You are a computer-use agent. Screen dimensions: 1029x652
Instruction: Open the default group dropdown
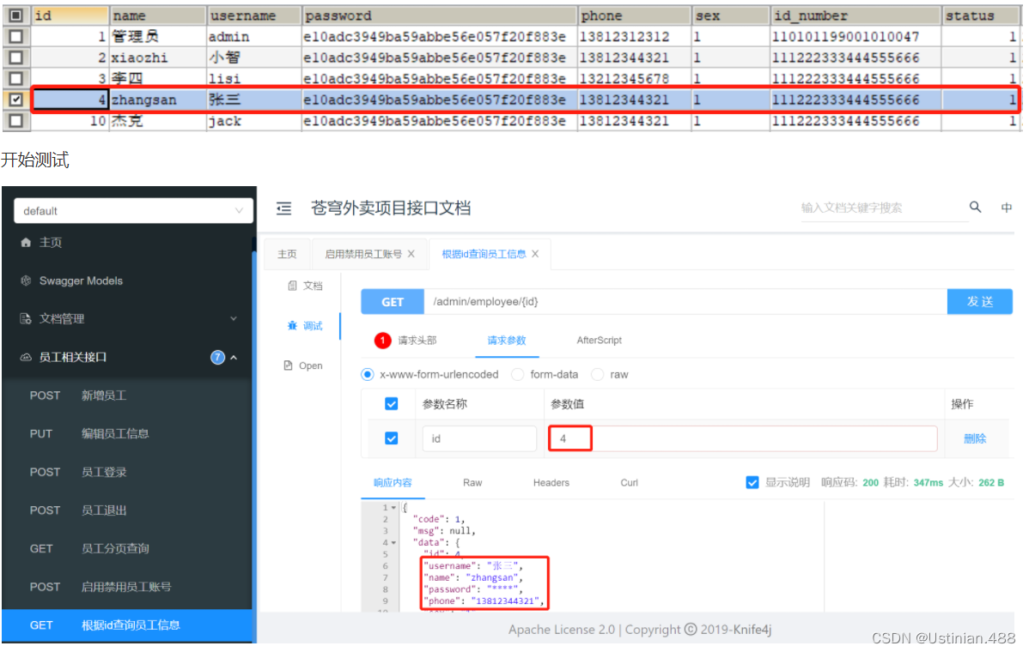pyautogui.click(x=132, y=210)
